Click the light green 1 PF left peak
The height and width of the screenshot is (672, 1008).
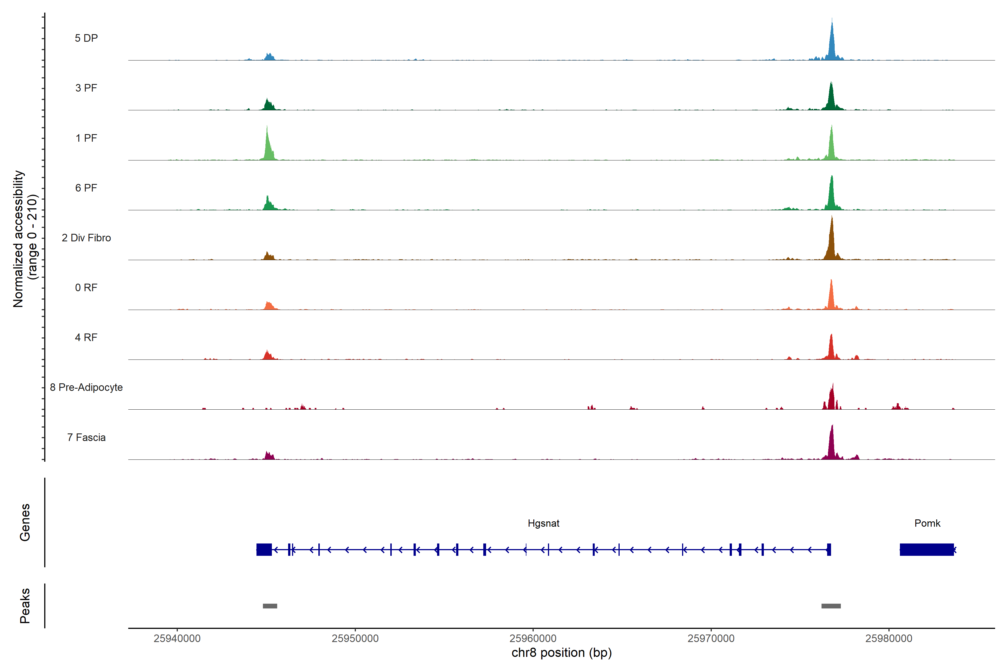click(268, 148)
